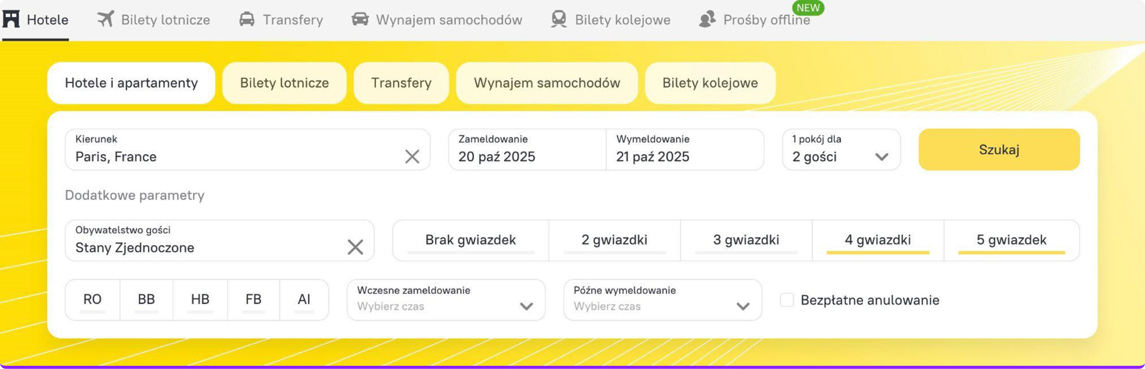Toggle the BB meal plan option
This screenshot has width=1145, height=369.
click(x=146, y=299)
